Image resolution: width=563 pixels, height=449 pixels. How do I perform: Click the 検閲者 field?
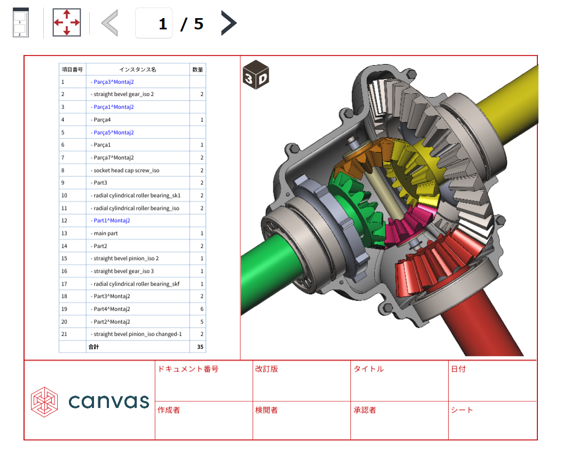pyautogui.click(x=302, y=420)
